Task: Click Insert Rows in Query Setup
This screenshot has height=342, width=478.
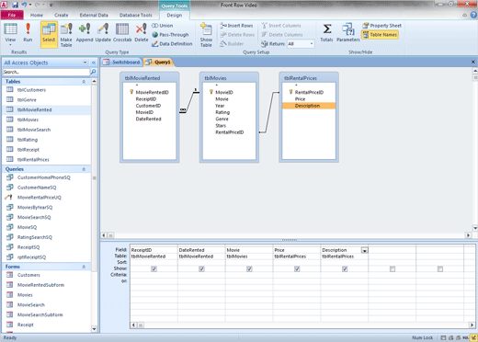Action: [236, 26]
